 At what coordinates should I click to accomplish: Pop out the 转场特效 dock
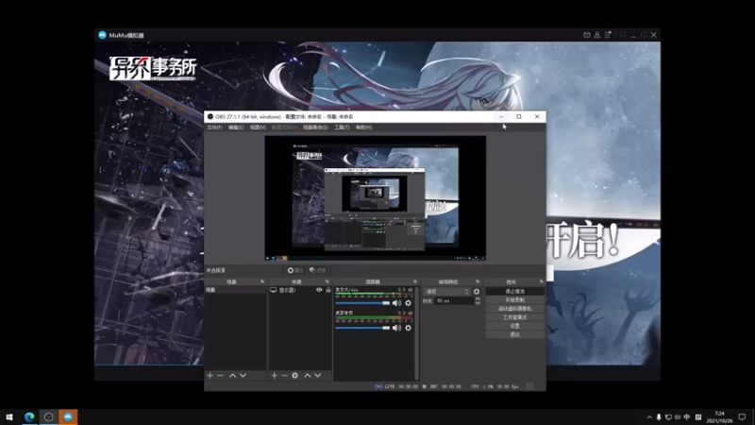coord(478,281)
